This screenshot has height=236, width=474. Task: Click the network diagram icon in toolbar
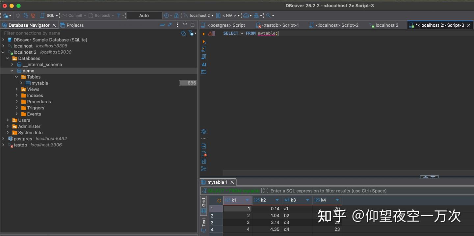[x=256, y=15]
